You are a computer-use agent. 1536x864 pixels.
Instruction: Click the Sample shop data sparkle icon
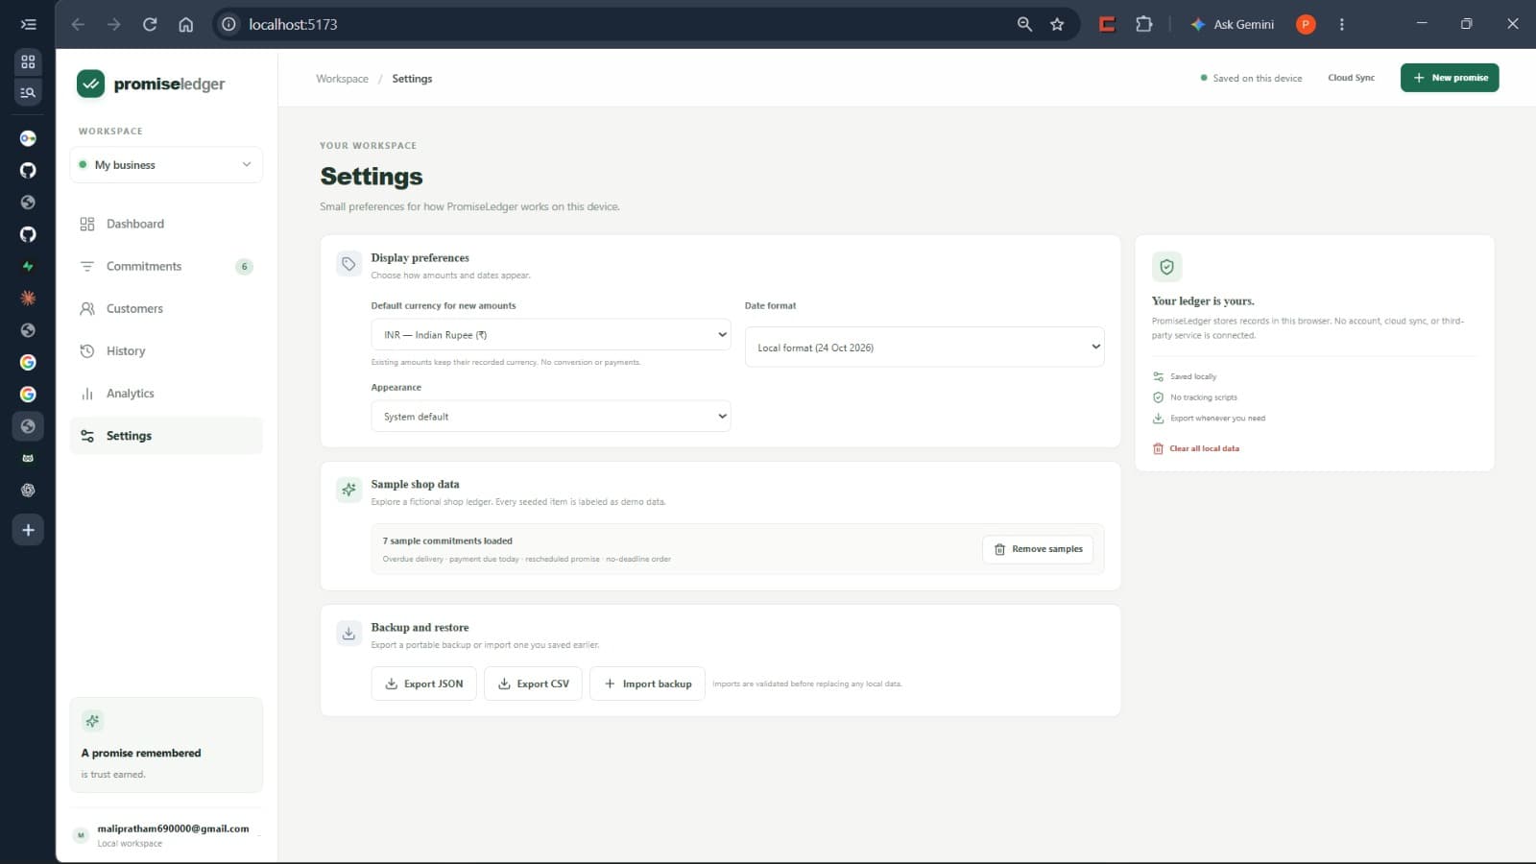pos(348,490)
